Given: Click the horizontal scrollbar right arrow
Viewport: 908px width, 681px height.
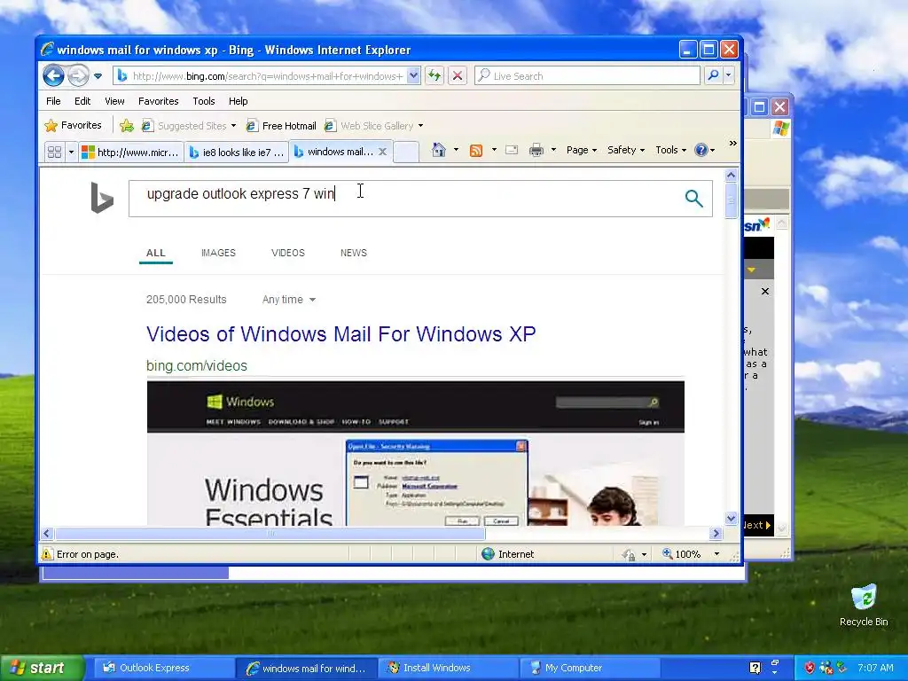Looking at the screenshot, I should pos(716,533).
